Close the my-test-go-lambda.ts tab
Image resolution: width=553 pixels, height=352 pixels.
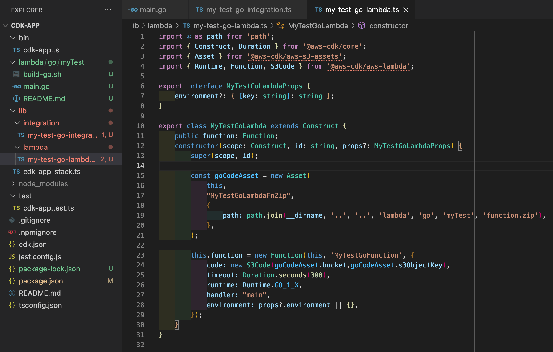[406, 10]
